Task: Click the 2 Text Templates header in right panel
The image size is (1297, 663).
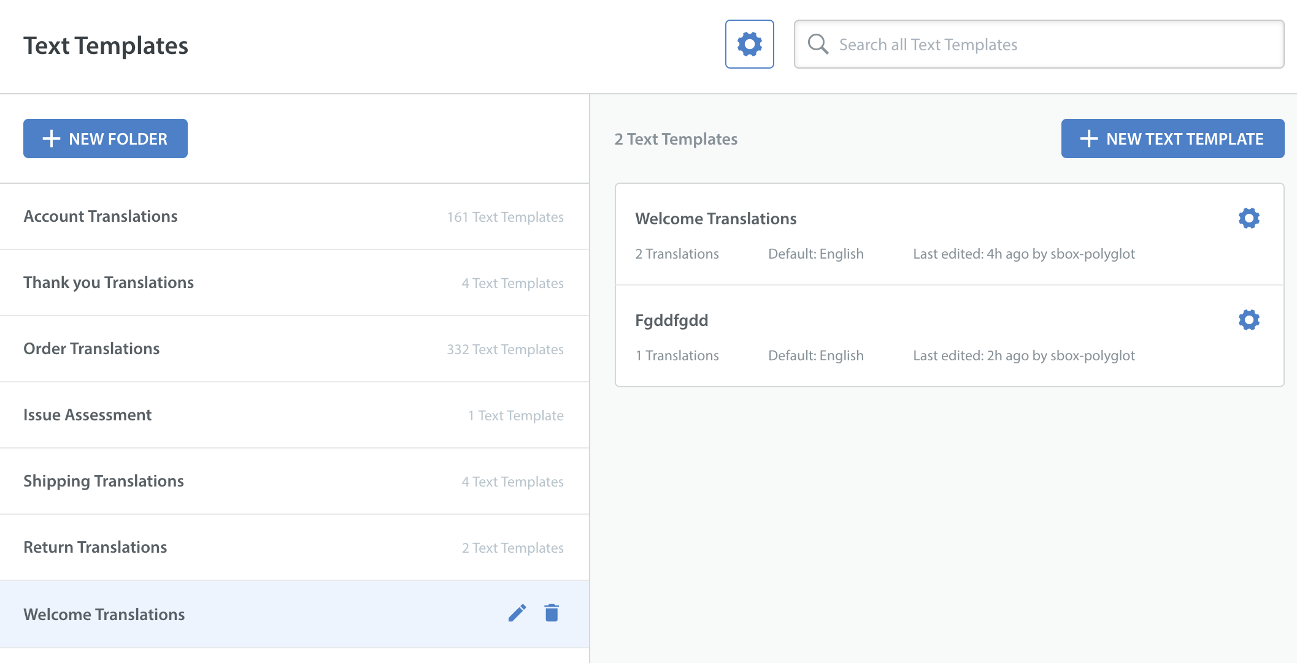Action: (x=675, y=139)
